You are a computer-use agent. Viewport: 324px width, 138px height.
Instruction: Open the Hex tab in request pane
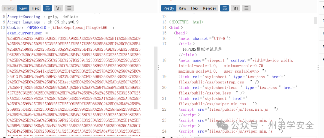(x=35, y=8)
